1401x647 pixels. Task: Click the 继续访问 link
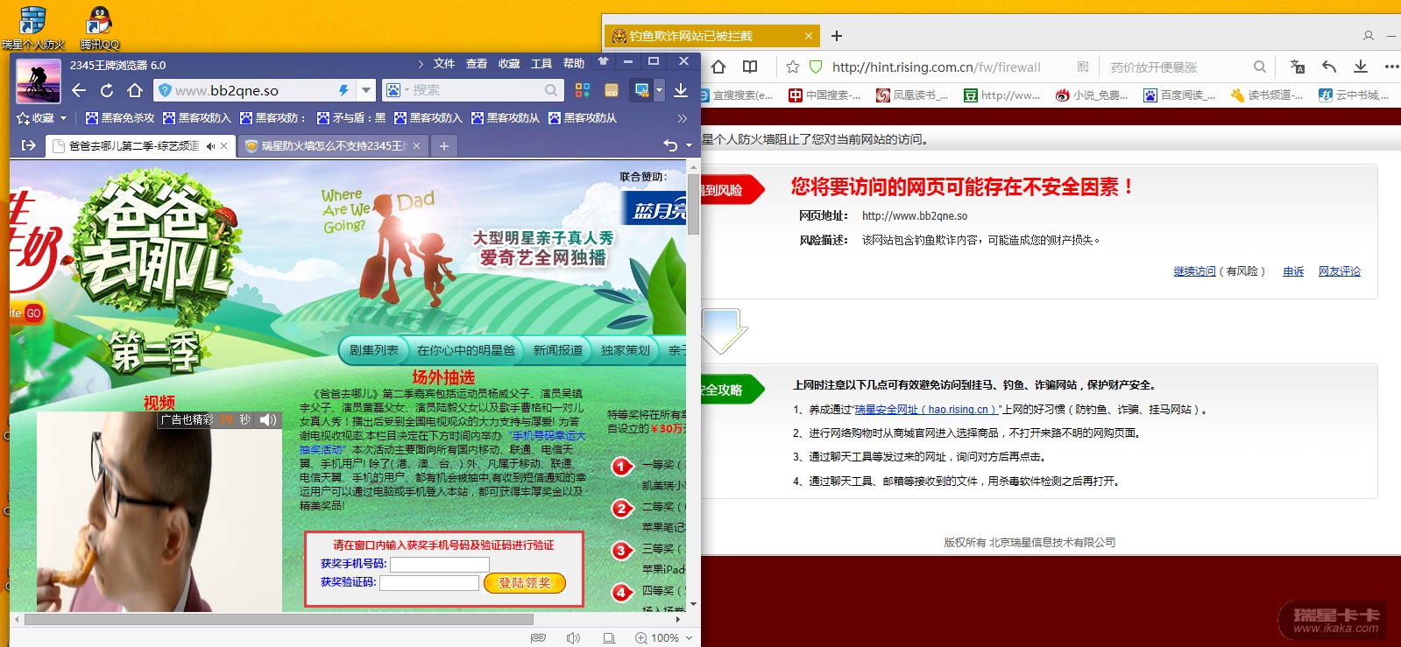coord(1195,271)
